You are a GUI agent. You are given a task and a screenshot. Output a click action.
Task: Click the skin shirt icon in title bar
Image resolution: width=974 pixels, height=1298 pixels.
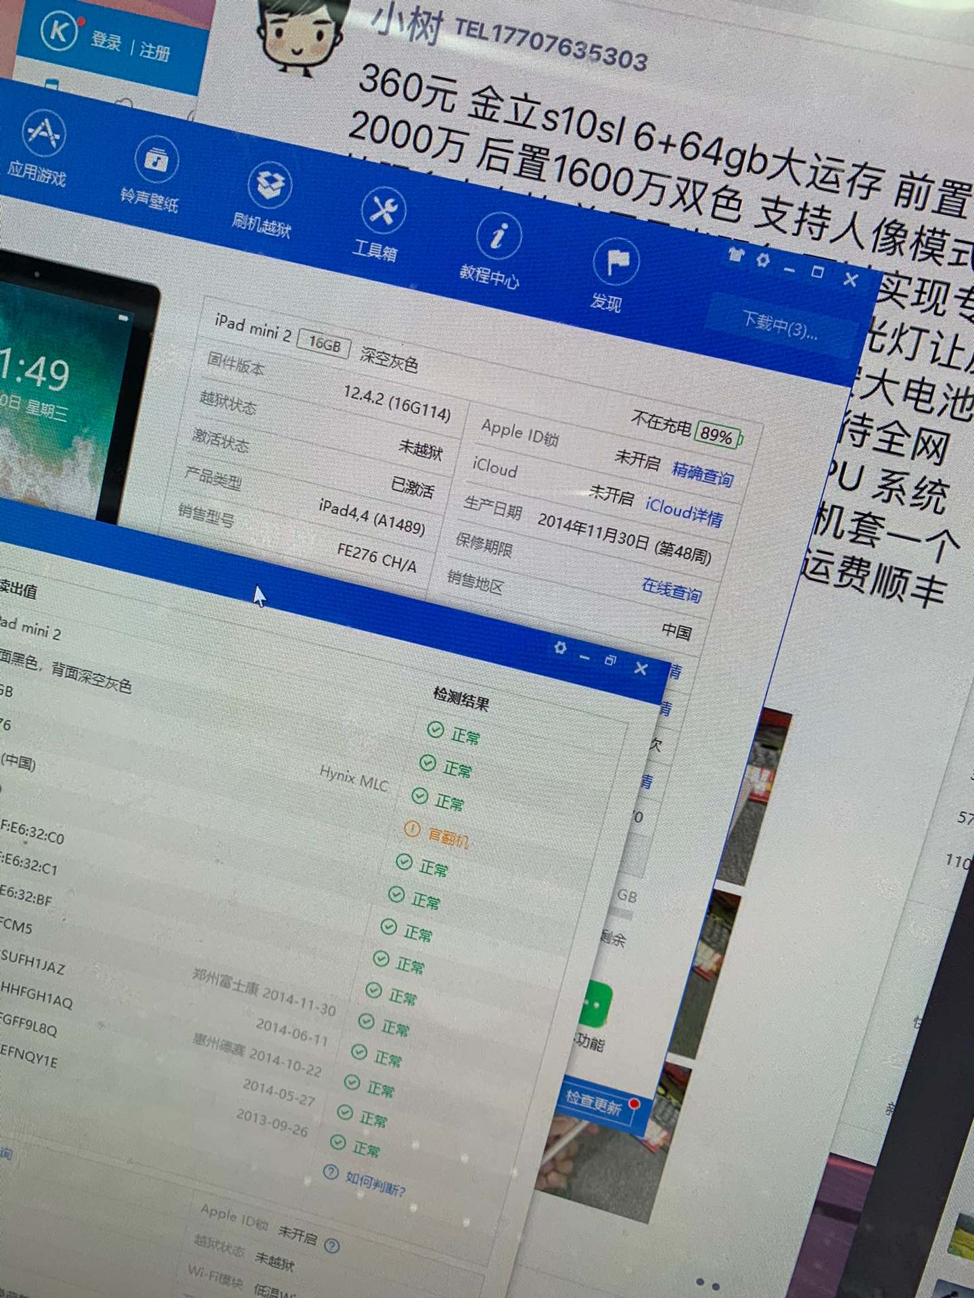(735, 255)
